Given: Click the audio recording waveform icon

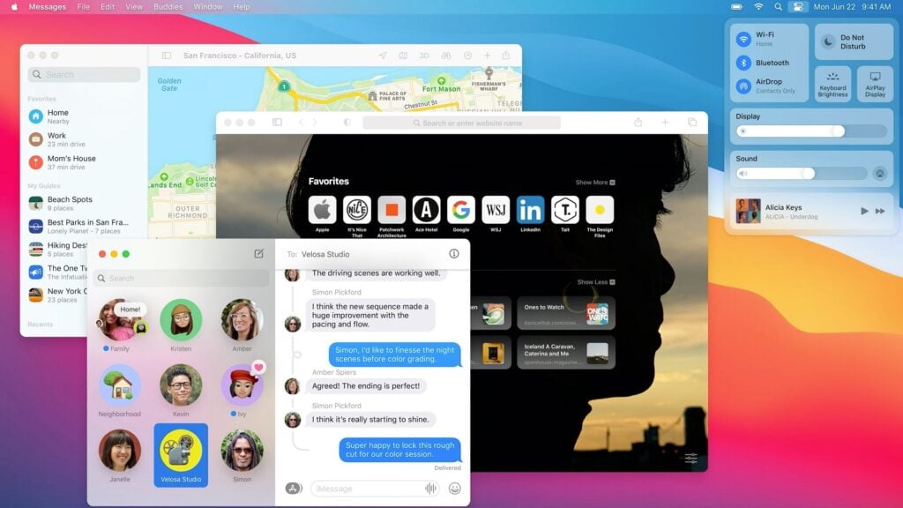Looking at the screenshot, I should [x=431, y=488].
